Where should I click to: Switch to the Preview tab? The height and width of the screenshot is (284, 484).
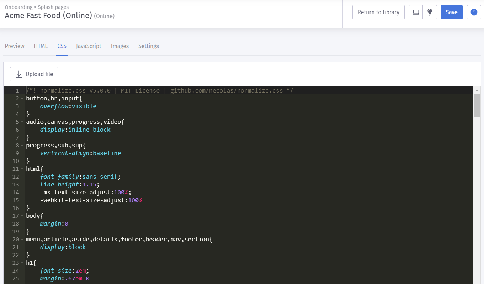(15, 46)
